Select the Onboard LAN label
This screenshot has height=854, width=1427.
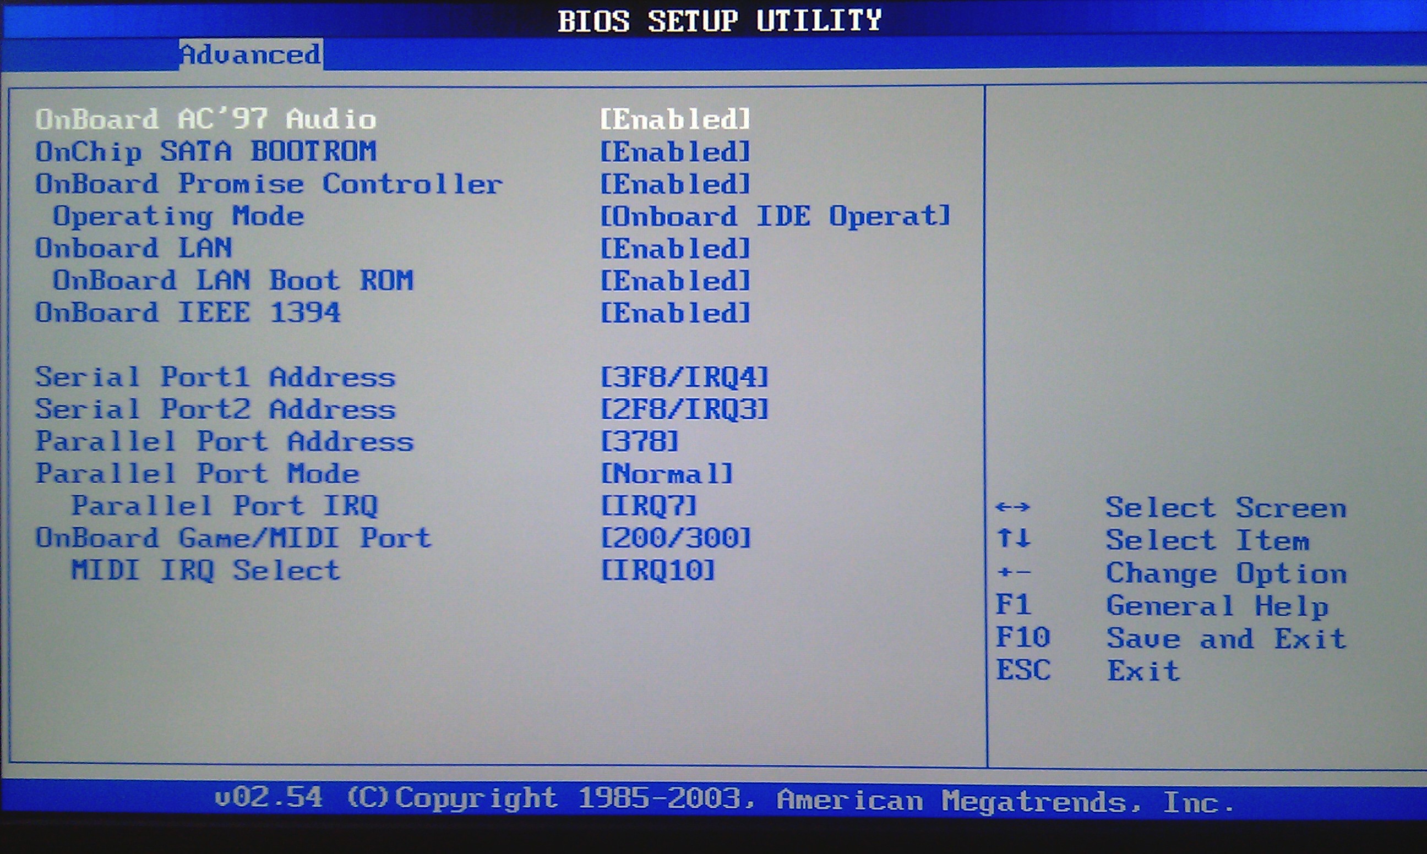134,249
